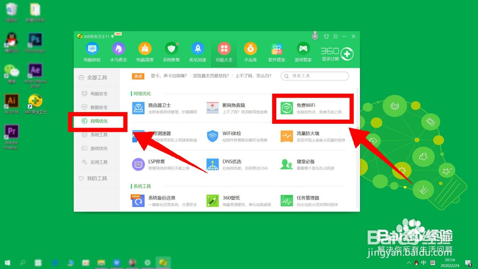Viewport: 478px width, 269px height.
Task: Open After Effects desktop shortcut
Action: (x=35, y=76)
